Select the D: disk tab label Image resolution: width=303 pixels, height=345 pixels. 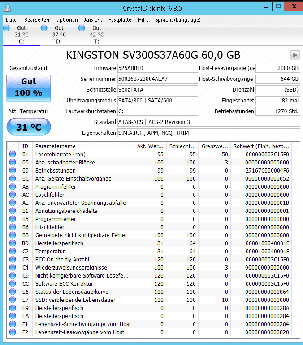tap(59, 41)
